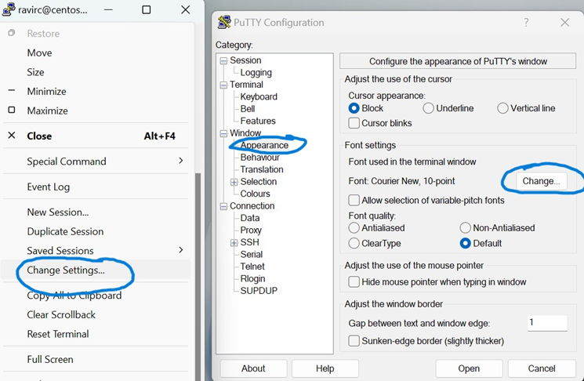584x381 pixels.
Task: Select Clear Scrollback menu entry
Action: (x=96, y=315)
